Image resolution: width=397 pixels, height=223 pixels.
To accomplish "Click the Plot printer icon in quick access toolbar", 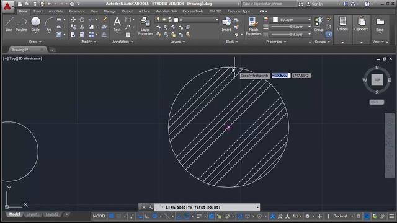I will [72, 4].
